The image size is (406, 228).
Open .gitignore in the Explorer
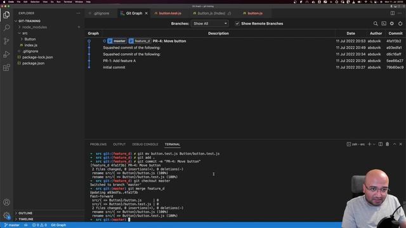pos(30,51)
